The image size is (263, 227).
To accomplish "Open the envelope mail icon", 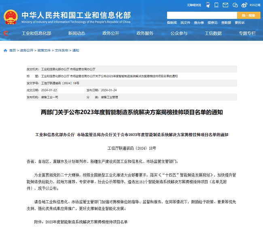I will [x=225, y=5].
